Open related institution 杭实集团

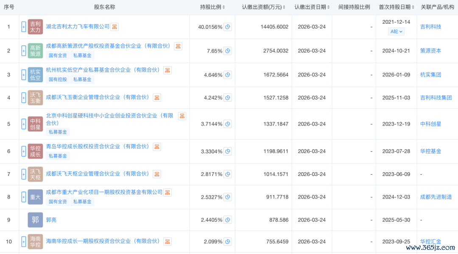tap(430, 75)
